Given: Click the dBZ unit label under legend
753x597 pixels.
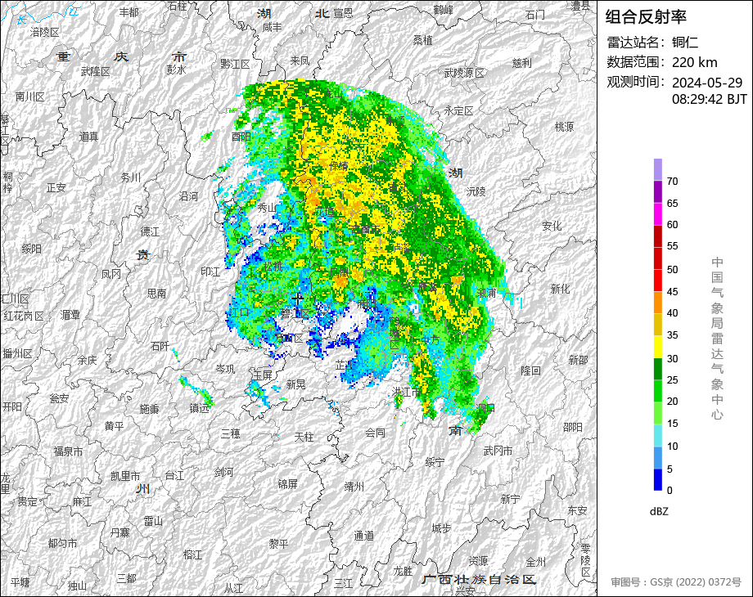Looking at the screenshot, I should pyautogui.click(x=659, y=511).
